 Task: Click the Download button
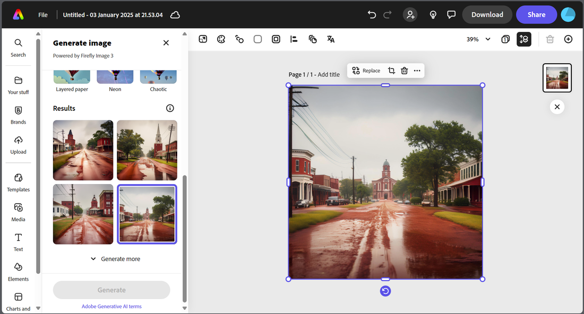tap(487, 15)
